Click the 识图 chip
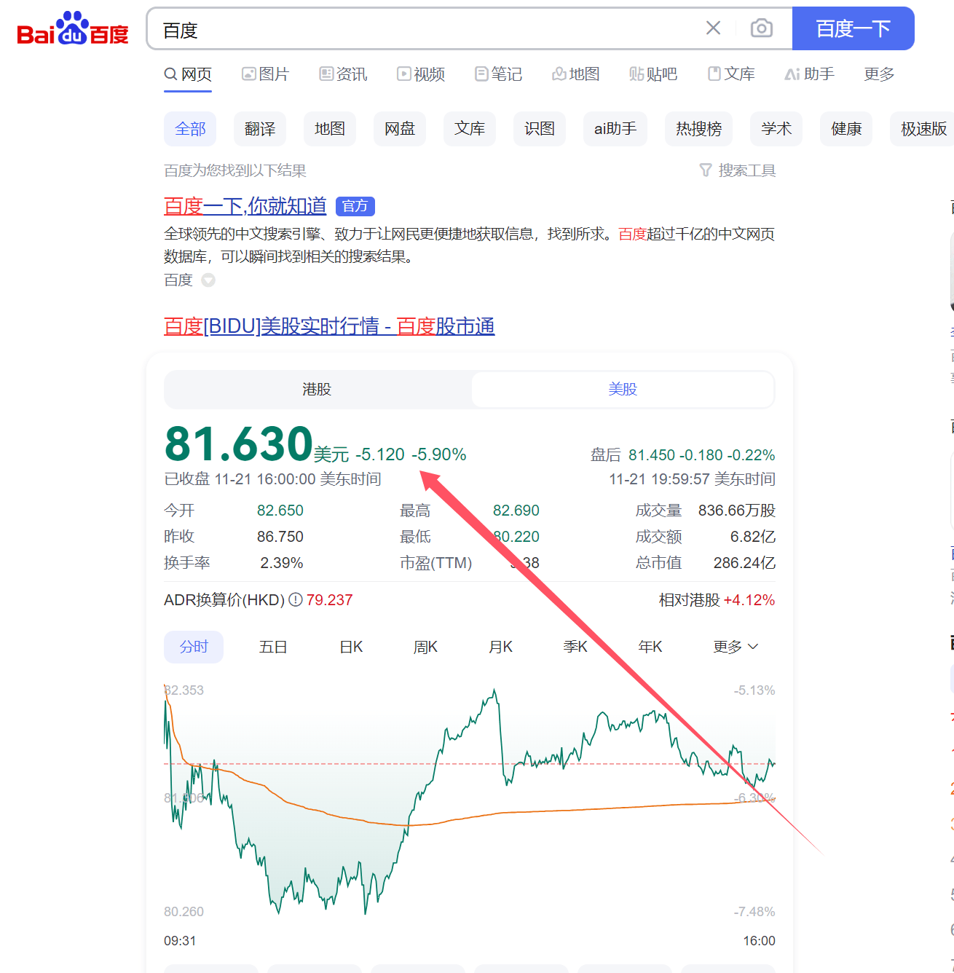This screenshot has height=973, width=954. coord(540,129)
